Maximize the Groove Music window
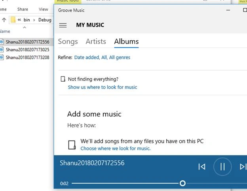 coord(245,10)
